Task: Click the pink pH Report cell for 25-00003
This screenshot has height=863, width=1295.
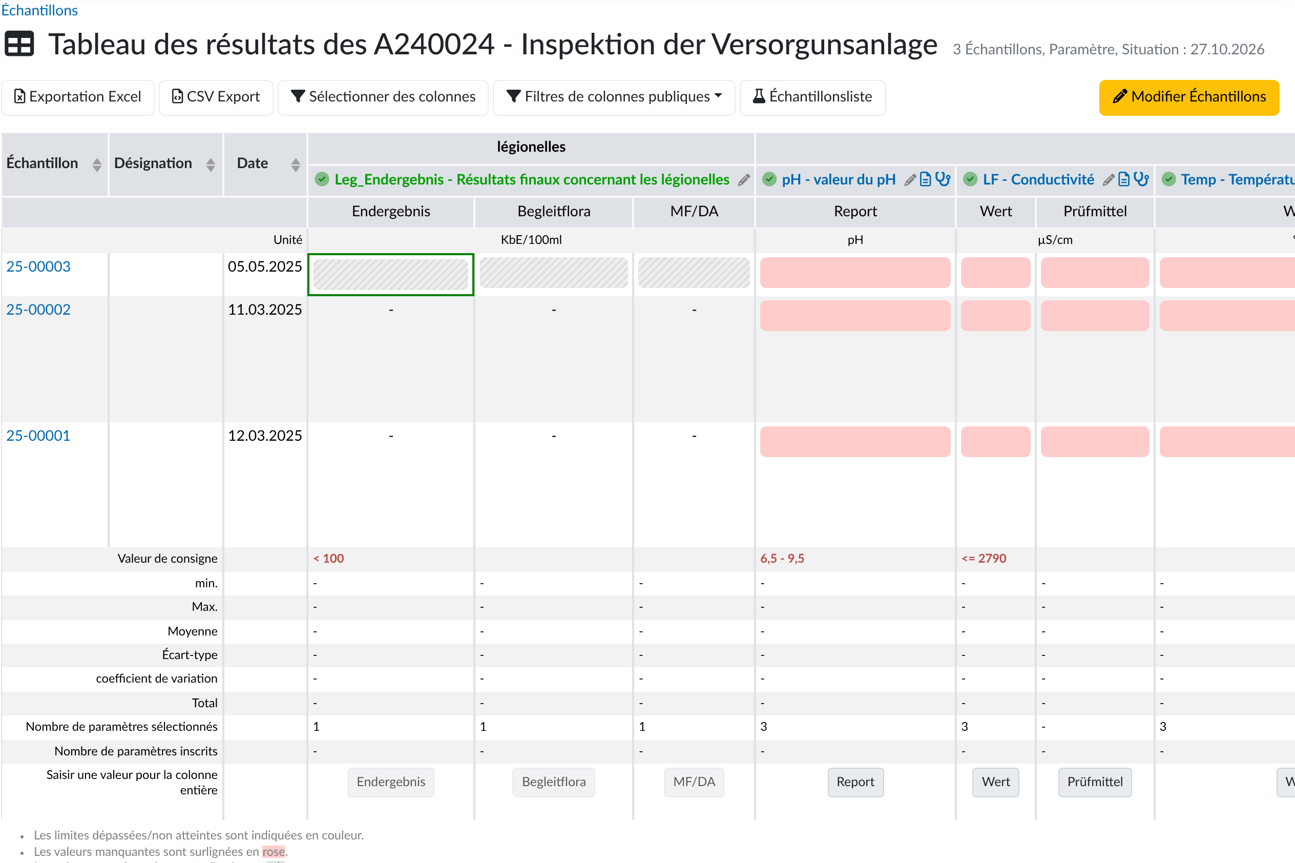Action: click(x=855, y=273)
